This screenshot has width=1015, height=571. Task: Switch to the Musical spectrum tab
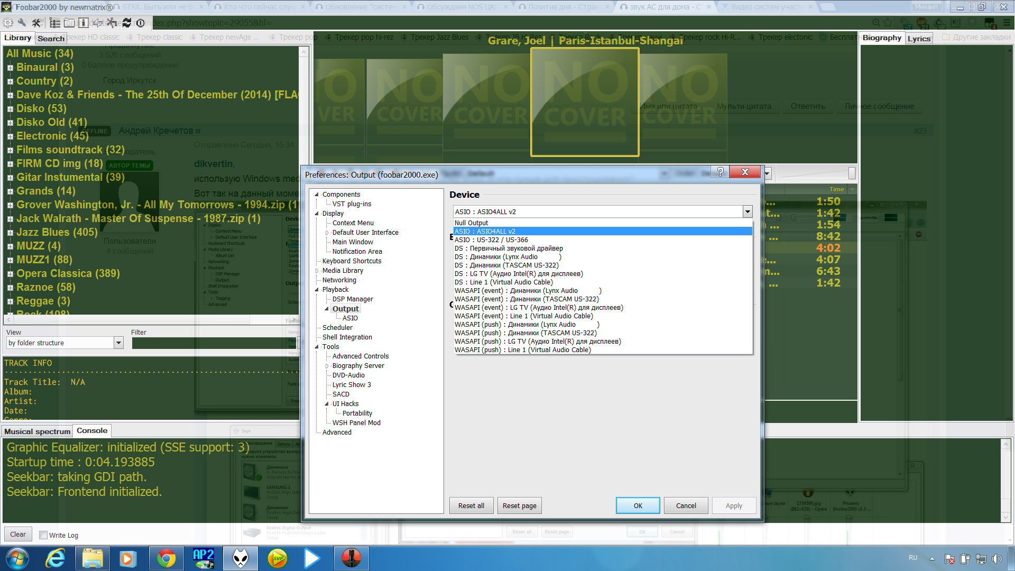(37, 431)
